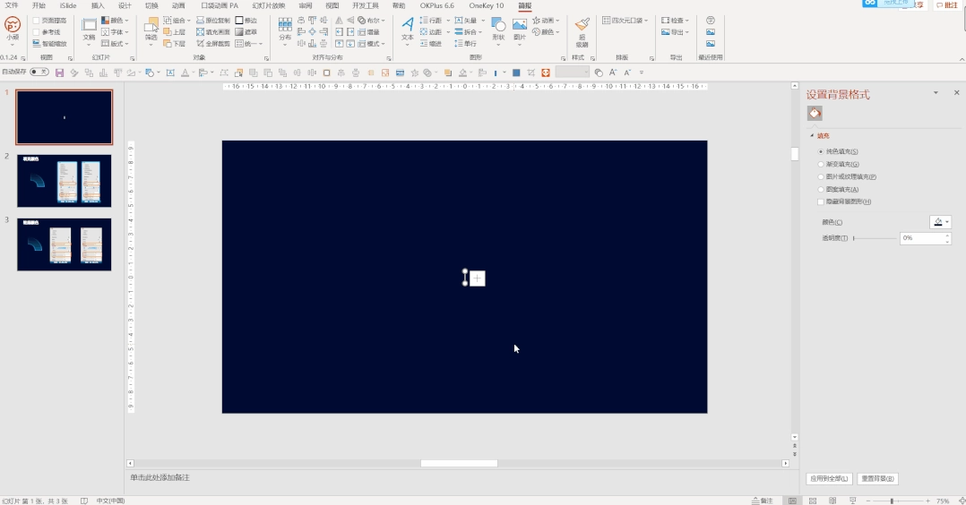Select slide 3 thumbnail
966x505 pixels.
[65, 244]
